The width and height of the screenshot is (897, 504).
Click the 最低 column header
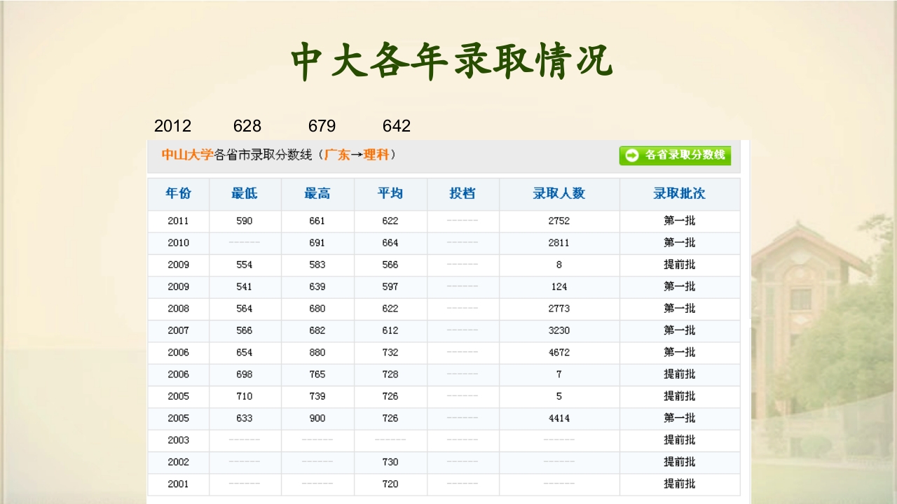245,194
